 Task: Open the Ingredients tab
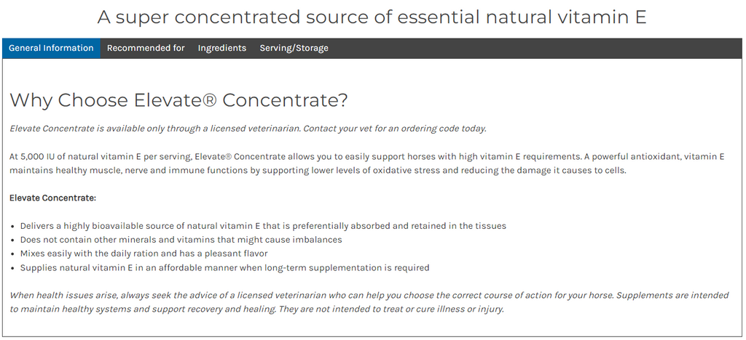[222, 48]
